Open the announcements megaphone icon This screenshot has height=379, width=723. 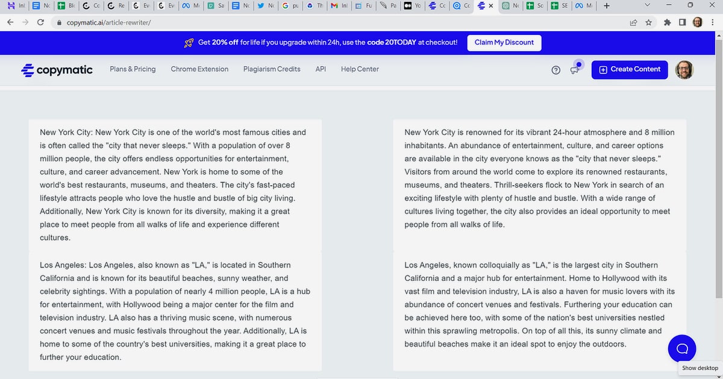click(x=575, y=68)
